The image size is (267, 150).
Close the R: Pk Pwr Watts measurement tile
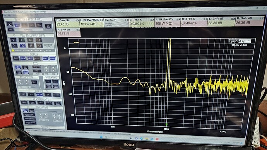click(x=180, y=19)
